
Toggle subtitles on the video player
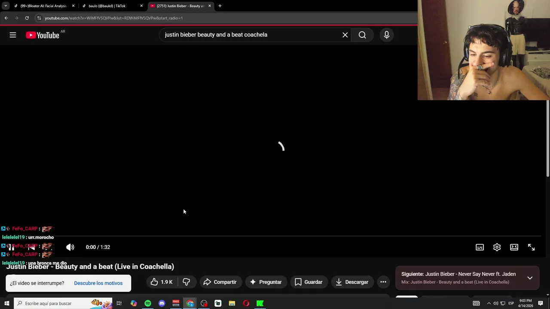tap(480, 247)
